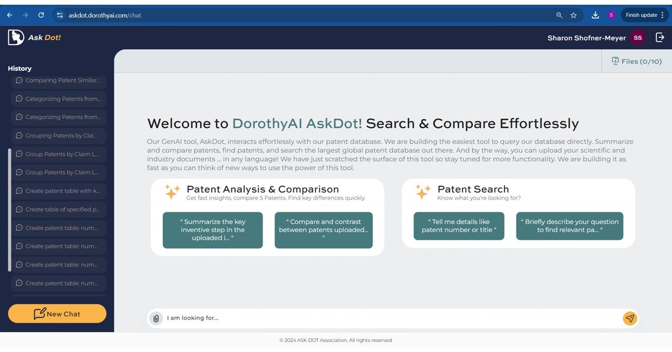The image size is (672, 352).
Task: Click the 'Patent Search' heading
Action: click(473, 189)
